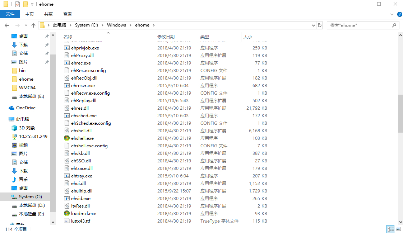Click the ehshell.exe application icon
The height and width of the screenshot is (233, 403).
[67, 138]
